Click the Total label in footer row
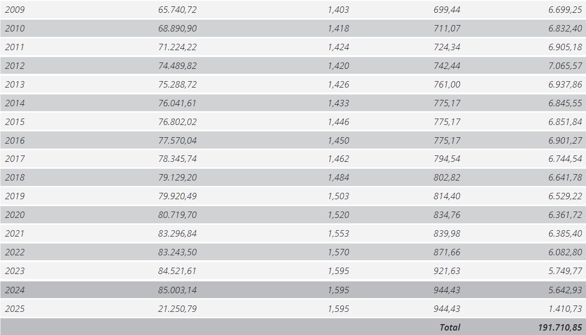Image resolution: width=586 pixels, height=335 pixels. pyautogui.click(x=450, y=328)
